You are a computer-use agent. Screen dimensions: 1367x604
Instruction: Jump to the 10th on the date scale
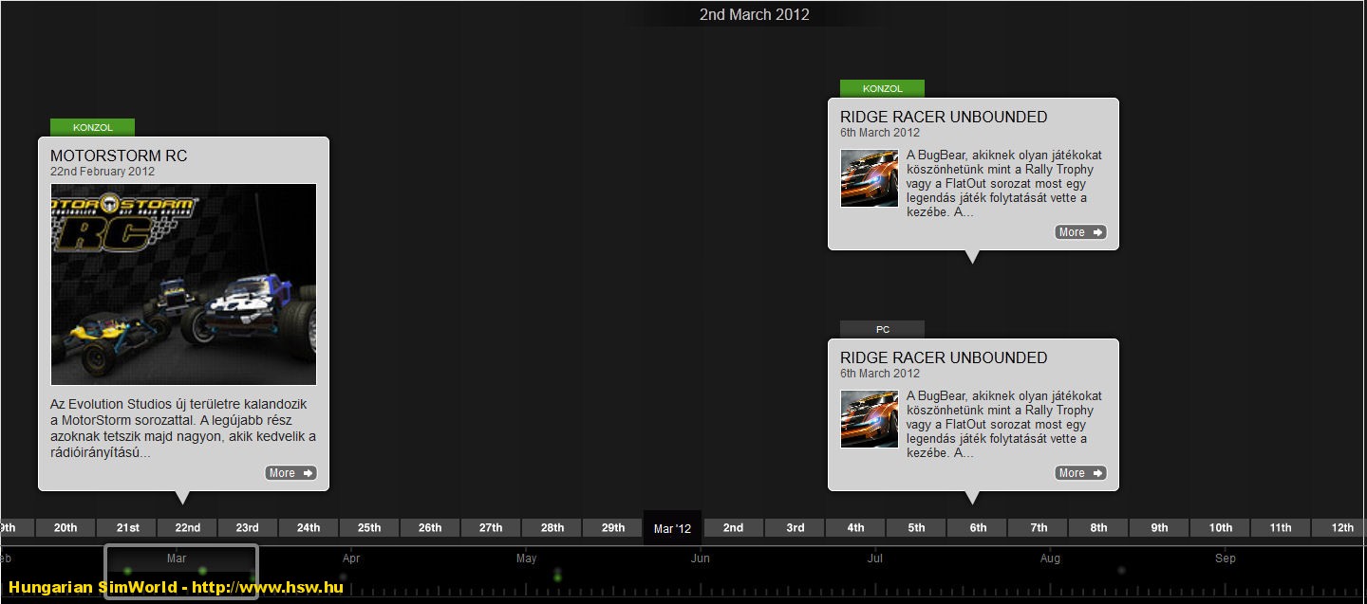point(1220,528)
